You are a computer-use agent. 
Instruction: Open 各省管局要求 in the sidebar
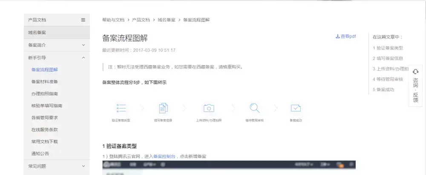click(x=45, y=118)
